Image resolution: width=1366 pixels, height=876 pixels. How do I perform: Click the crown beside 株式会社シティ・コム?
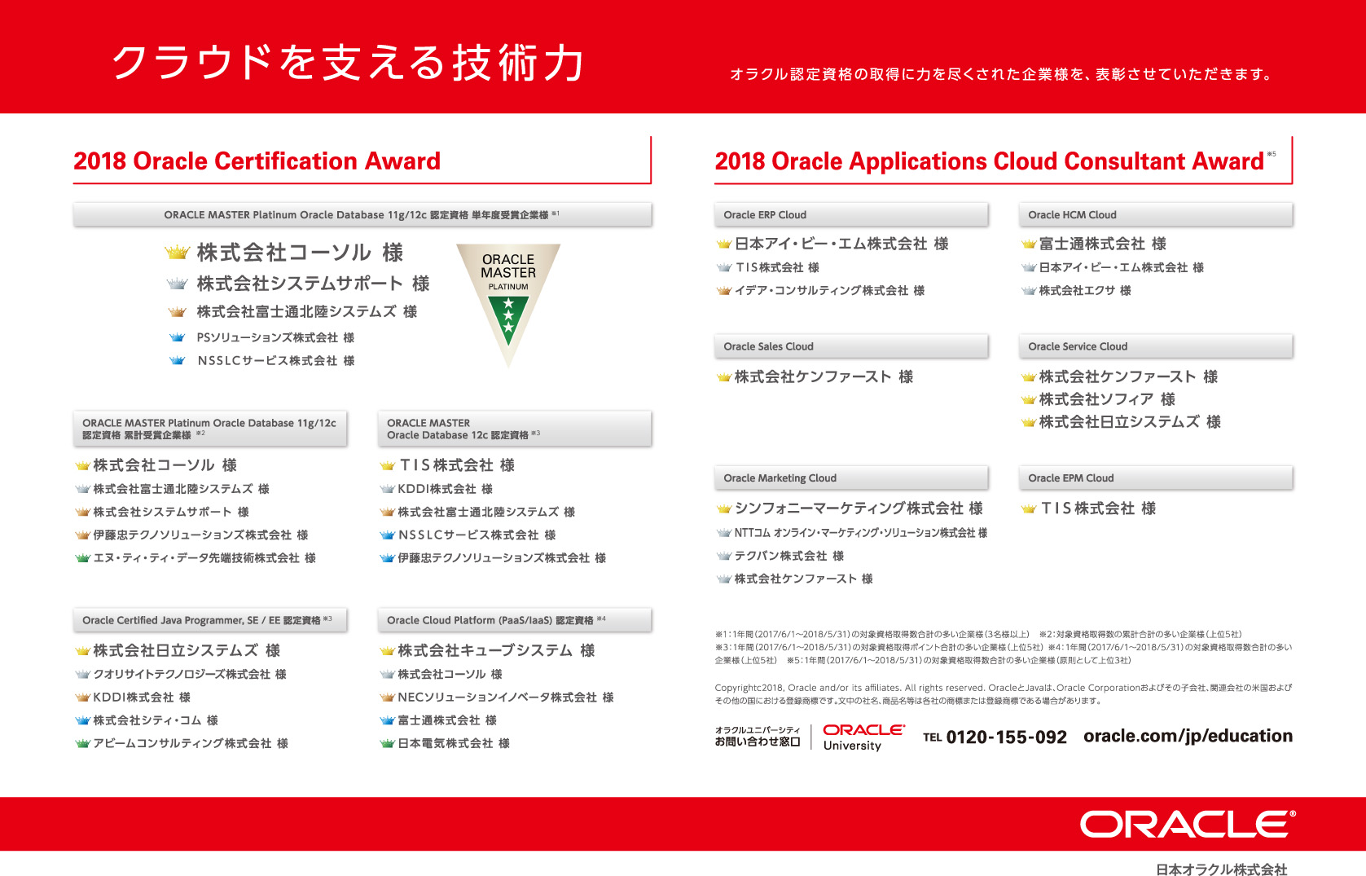tap(82, 720)
